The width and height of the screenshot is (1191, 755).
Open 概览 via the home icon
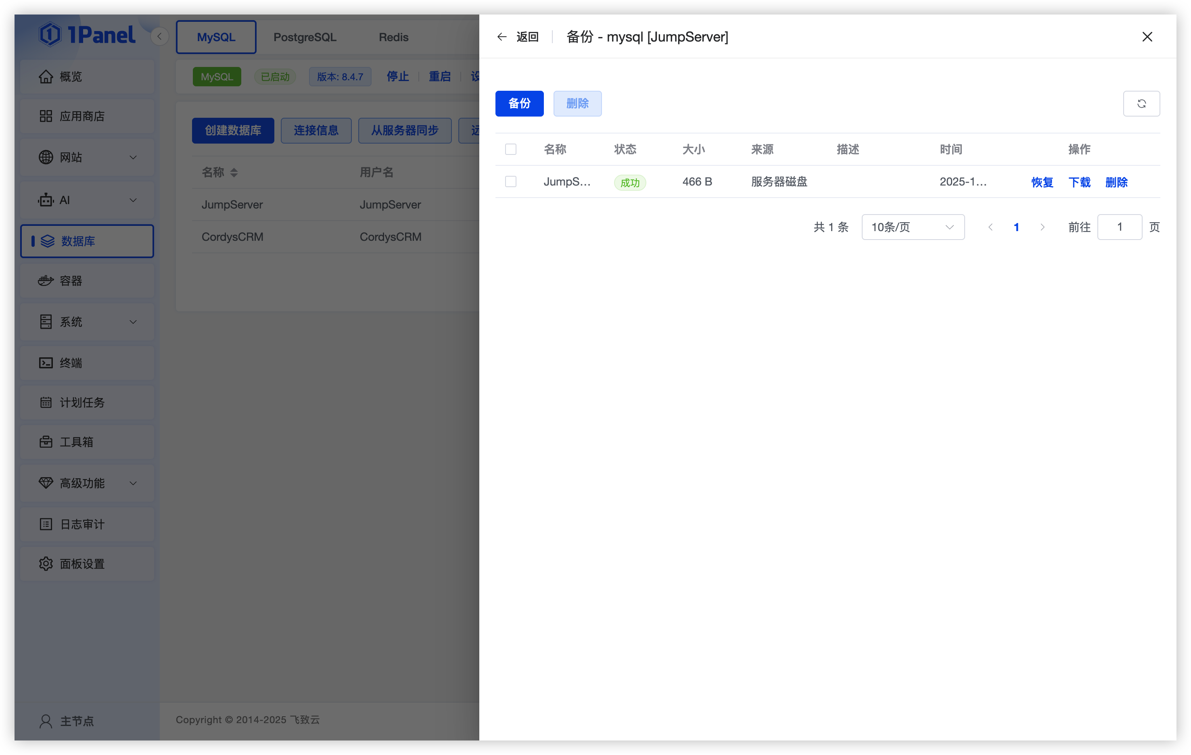46,77
